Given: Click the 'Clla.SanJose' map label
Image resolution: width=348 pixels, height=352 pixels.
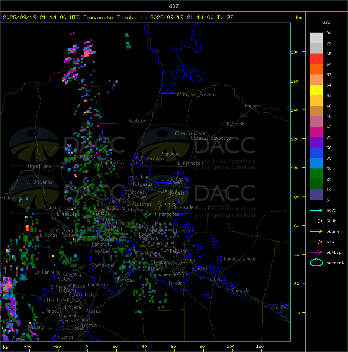Looking at the screenshot, I should point(190,133).
